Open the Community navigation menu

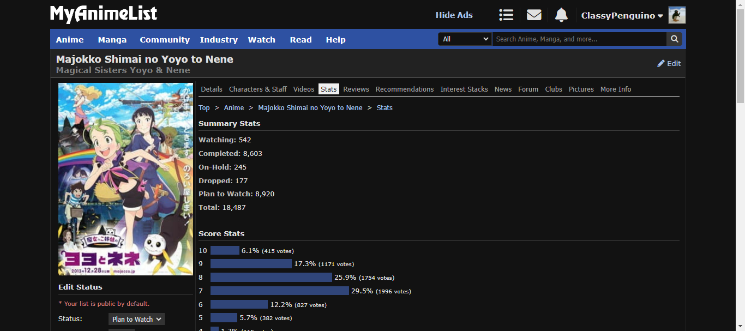(x=165, y=39)
